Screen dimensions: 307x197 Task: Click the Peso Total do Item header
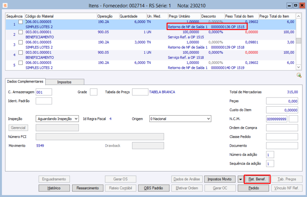coord(242,16)
